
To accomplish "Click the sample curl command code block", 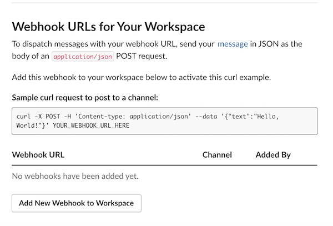I will pos(165,121).
